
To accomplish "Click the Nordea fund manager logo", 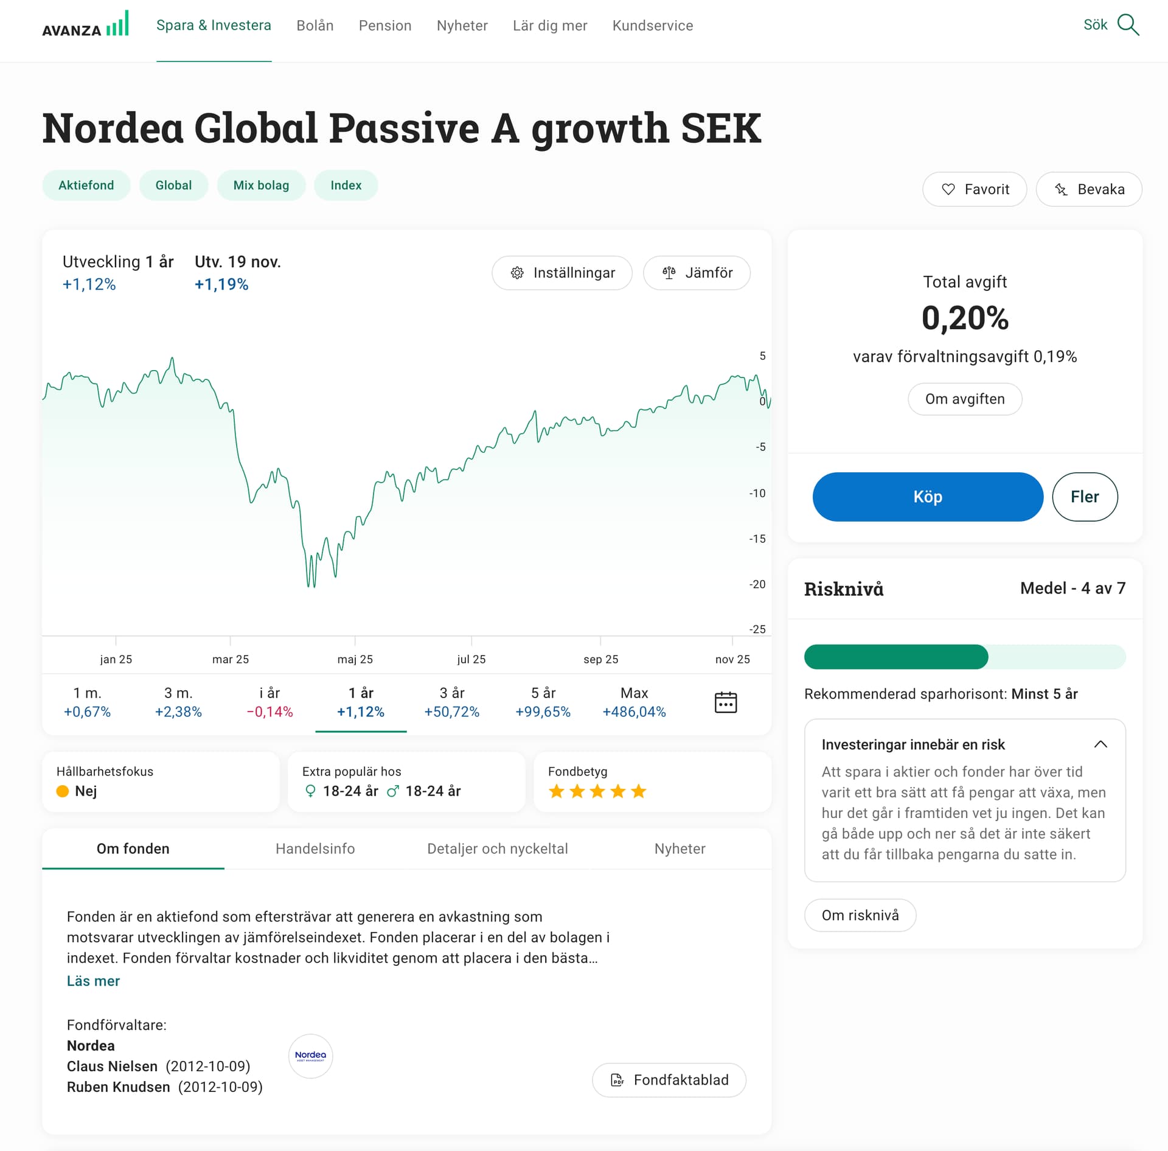I will tap(310, 1055).
